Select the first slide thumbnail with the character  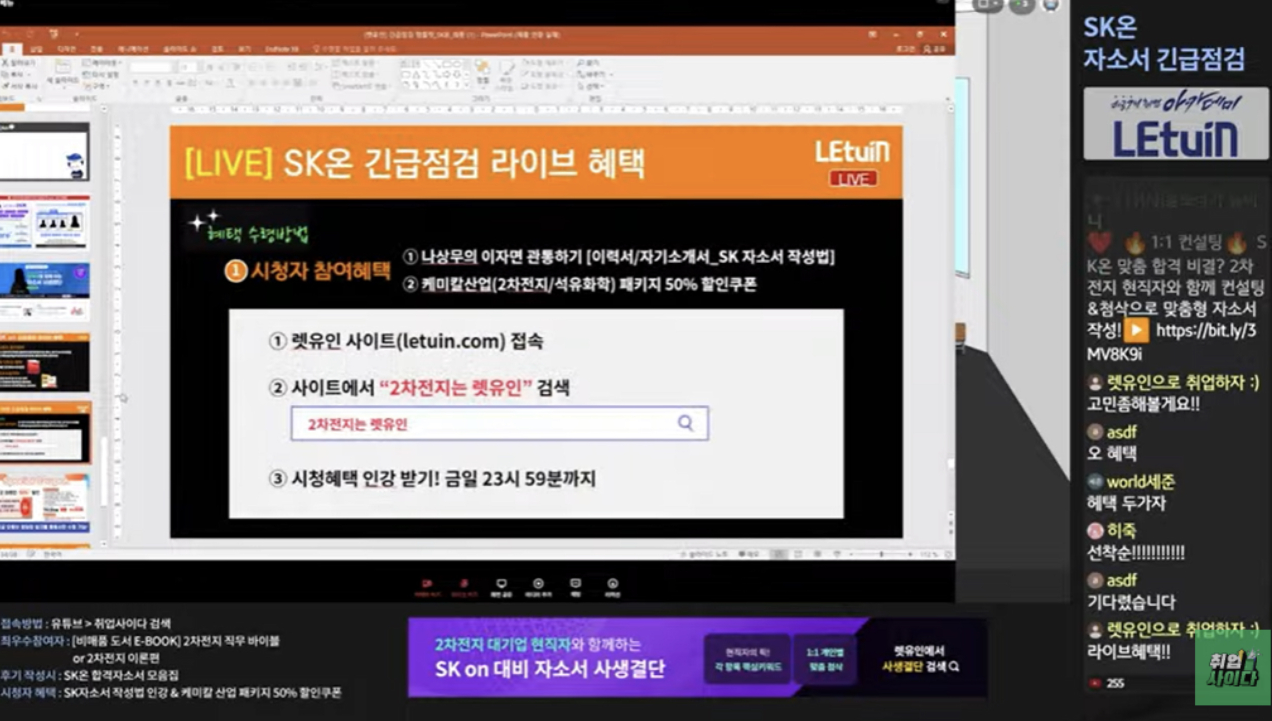45,151
